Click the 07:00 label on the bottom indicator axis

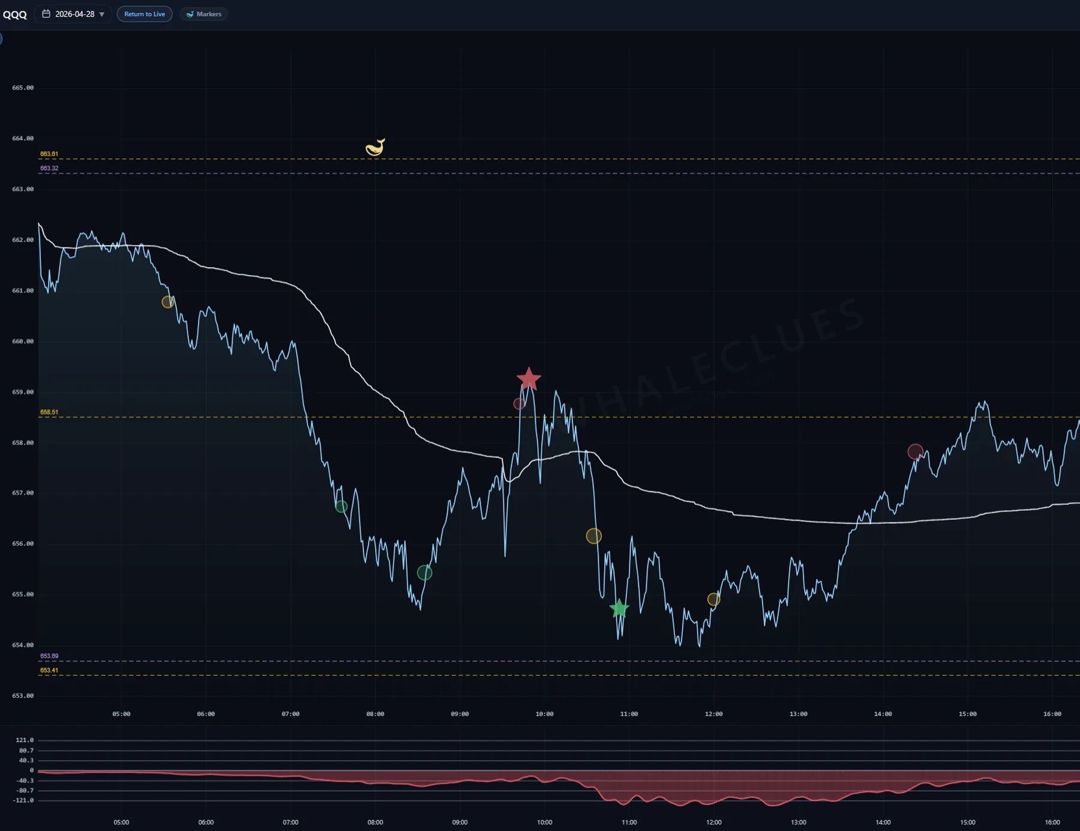pos(290,822)
